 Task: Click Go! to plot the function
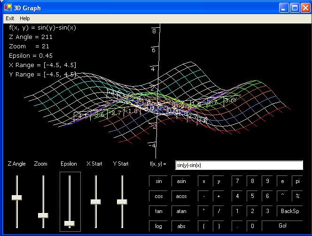[x=282, y=226]
